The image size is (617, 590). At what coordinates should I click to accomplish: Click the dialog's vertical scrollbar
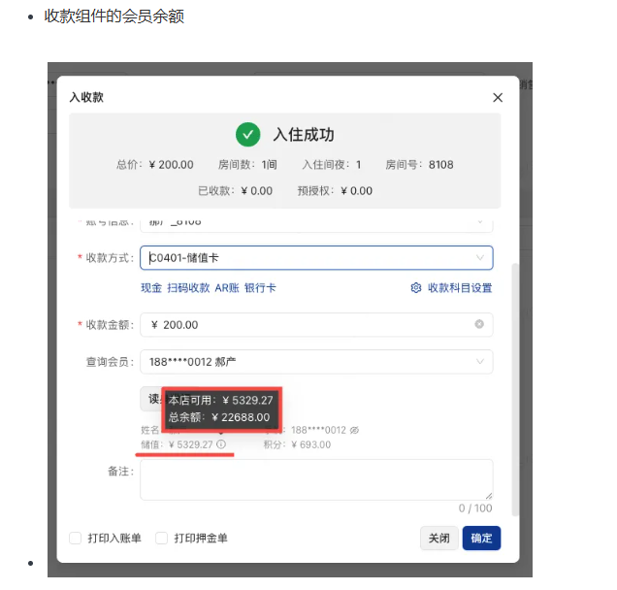515,388
